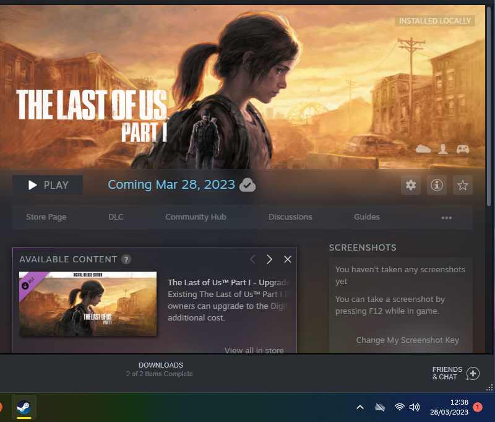Click the friends chat plus bubble icon
Image resolution: width=495 pixels, height=422 pixels.
tap(473, 373)
